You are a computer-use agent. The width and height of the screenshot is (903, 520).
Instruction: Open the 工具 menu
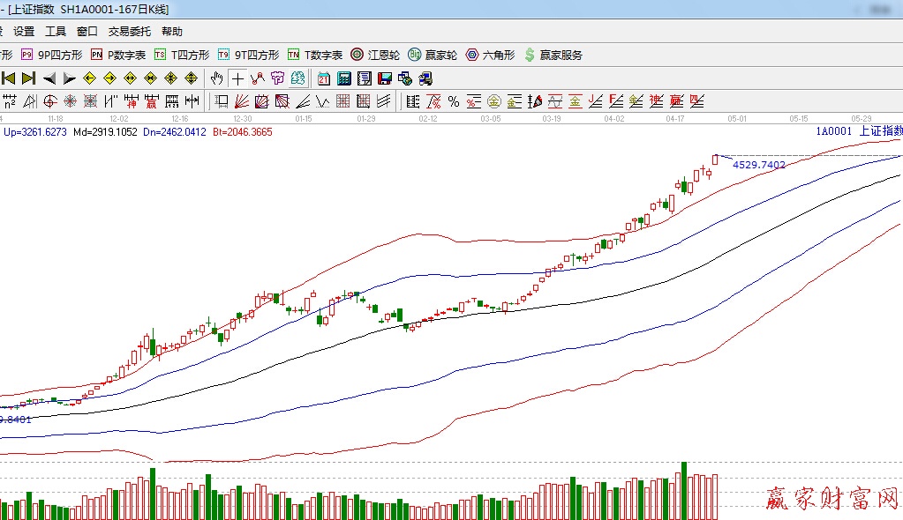pyautogui.click(x=56, y=31)
